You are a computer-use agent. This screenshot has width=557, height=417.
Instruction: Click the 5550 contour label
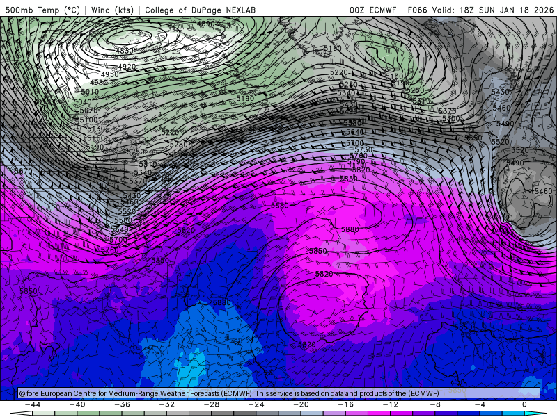pyautogui.click(x=473, y=138)
